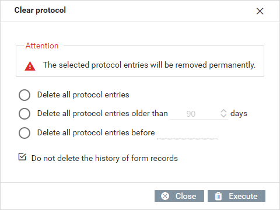Viewport: 280px width, 210px height.
Task: Click 'Delete all protocol entries before' label
Action: click(x=96, y=133)
